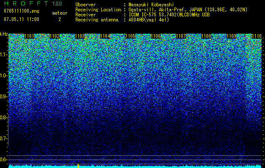Click the 1106 time marker label
The width and height of the screenshot is (265, 168).
tap(155, 36)
